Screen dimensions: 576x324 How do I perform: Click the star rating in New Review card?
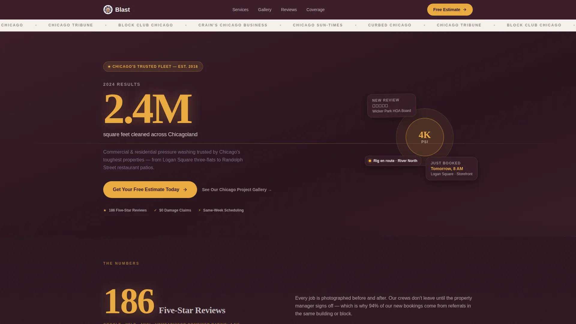(380, 106)
